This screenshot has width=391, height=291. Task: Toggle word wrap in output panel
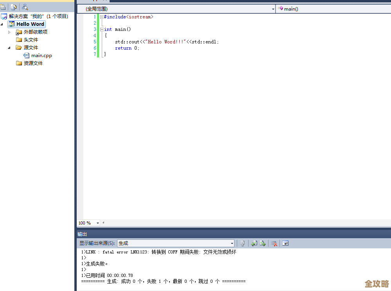[x=286, y=243]
